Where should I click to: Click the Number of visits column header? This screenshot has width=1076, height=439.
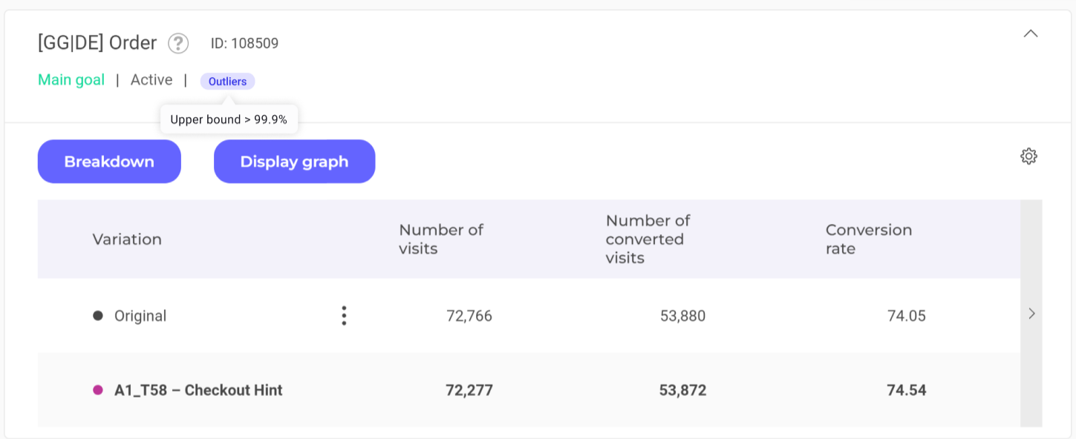[x=441, y=240]
